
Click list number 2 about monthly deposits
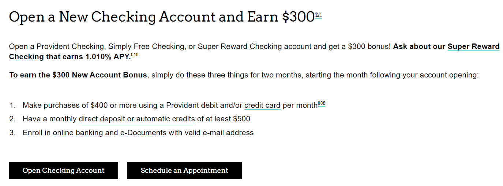13,119
